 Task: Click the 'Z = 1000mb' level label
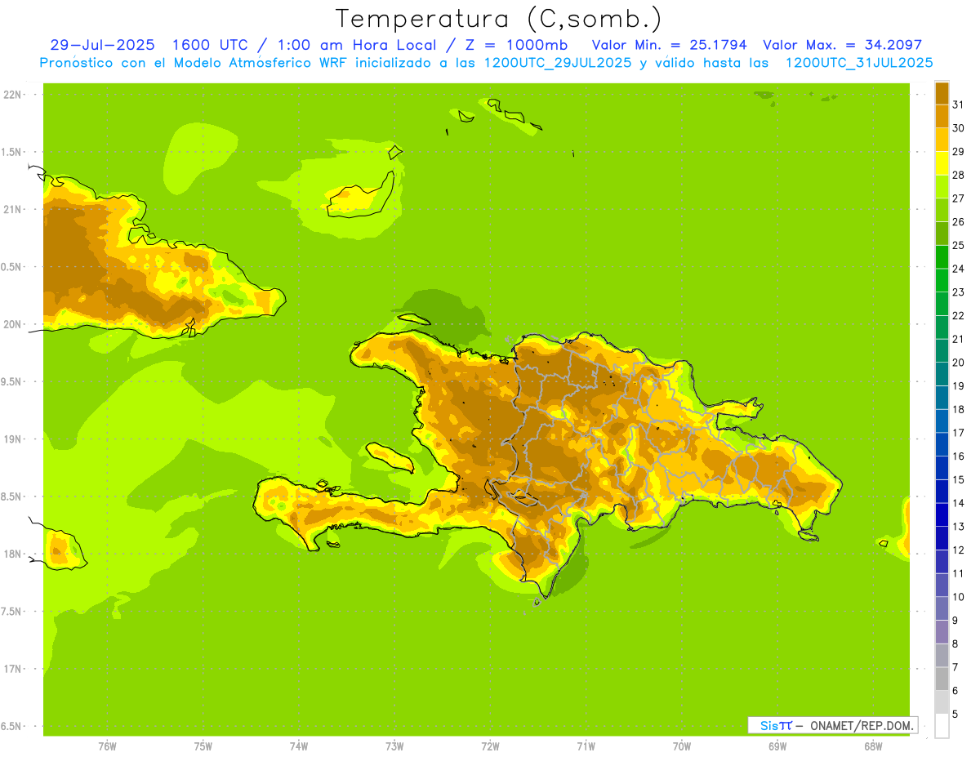click(516, 45)
